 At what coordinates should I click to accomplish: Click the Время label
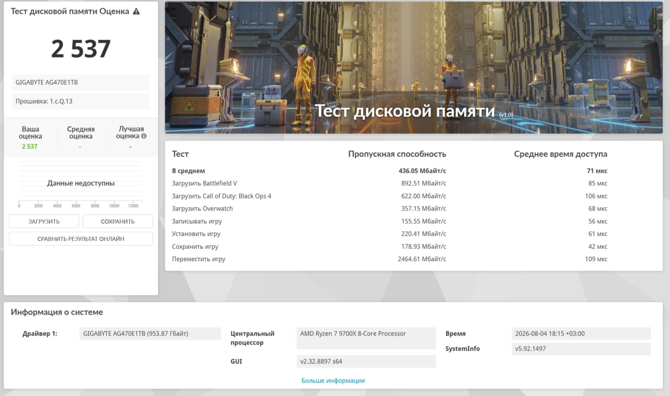[x=455, y=334]
